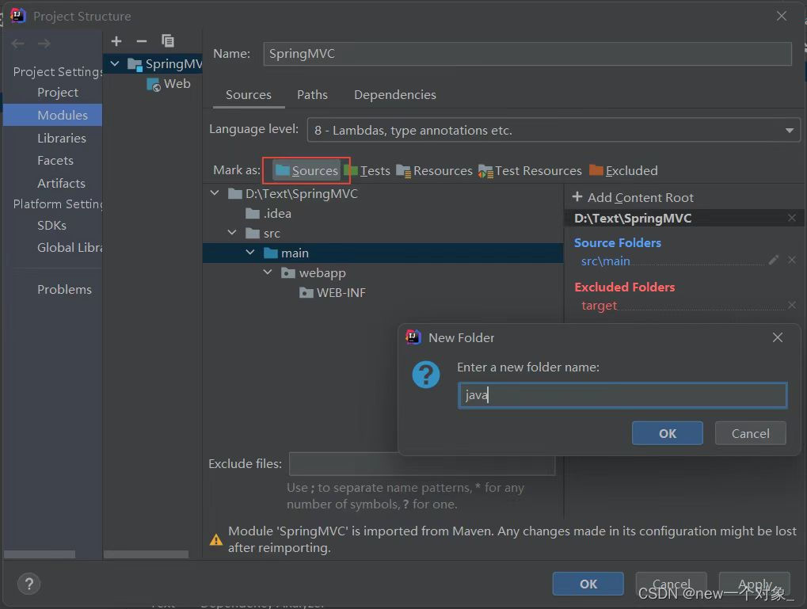Open Facets settings page
The image size is (807, 609).
[55, 161]
